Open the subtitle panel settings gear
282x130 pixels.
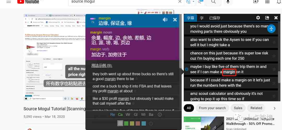pos(258,18)
